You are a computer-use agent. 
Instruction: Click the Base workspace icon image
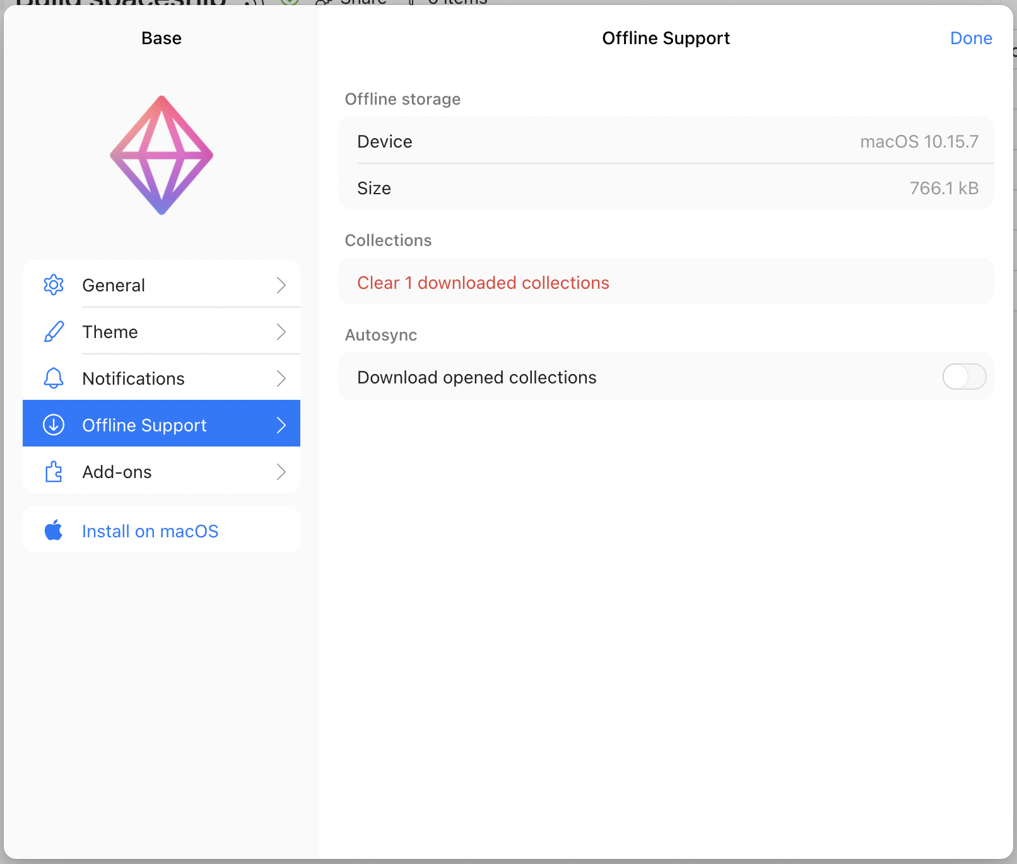[x=161, y=155]
